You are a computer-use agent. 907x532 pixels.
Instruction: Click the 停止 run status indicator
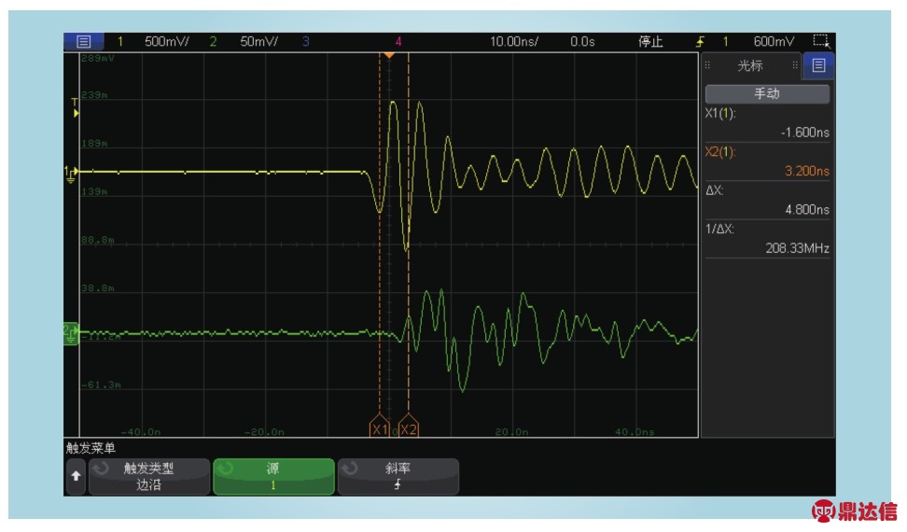(650, 42)
